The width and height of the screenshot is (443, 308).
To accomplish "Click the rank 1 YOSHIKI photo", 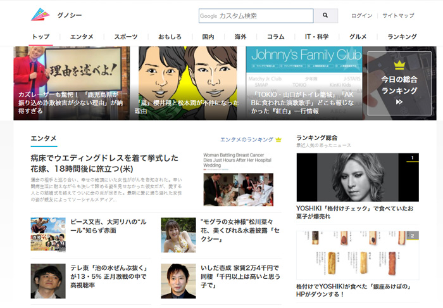I will point(358,177).
